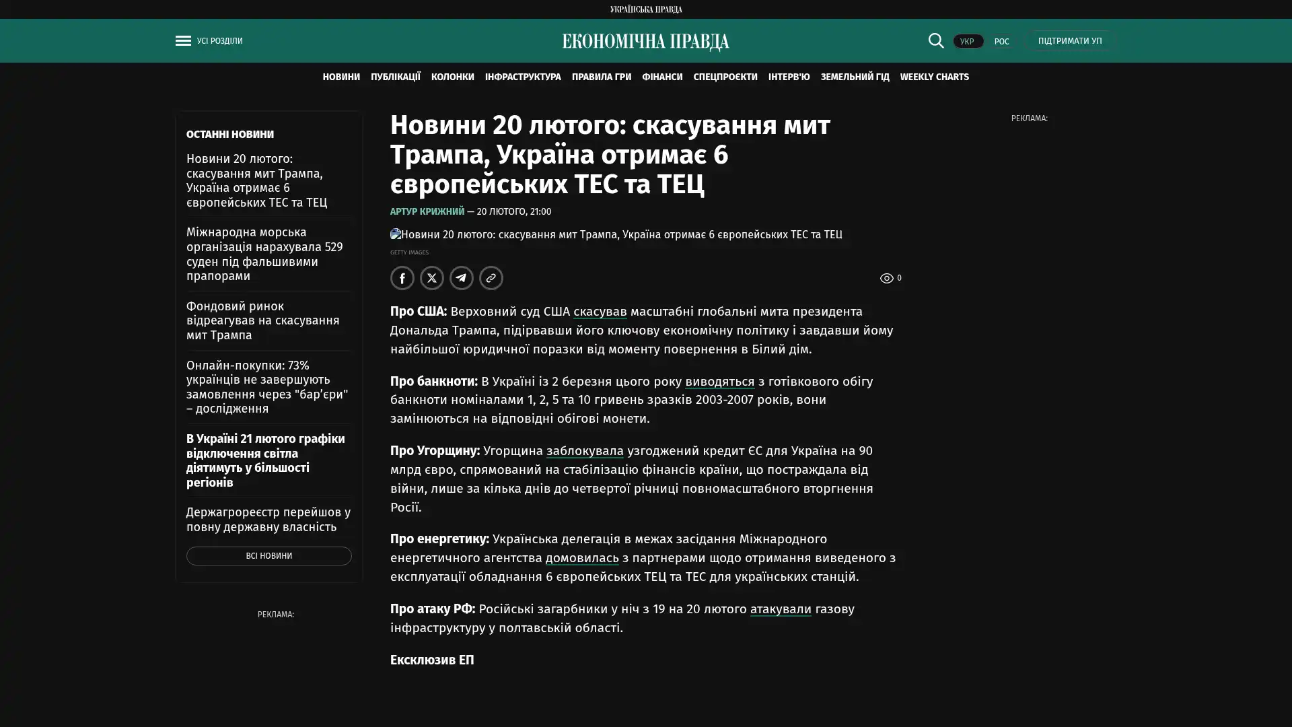Click the search magnifier icon
Screen dimensions: 1292x727
click(x=935, y=40)
